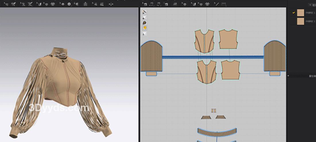Collapse the property editor panel arrow
The width and height of the screenshot is (316, 142).
[x=288, y=76]
